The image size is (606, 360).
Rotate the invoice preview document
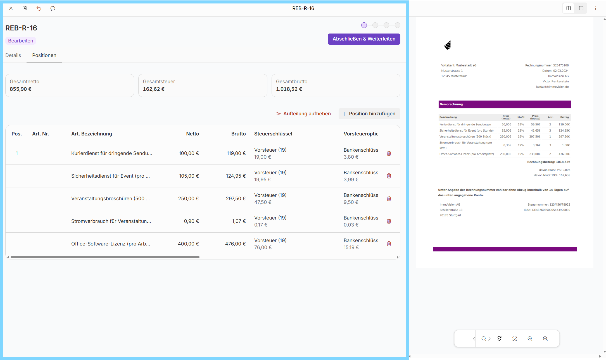pos(499,338)
